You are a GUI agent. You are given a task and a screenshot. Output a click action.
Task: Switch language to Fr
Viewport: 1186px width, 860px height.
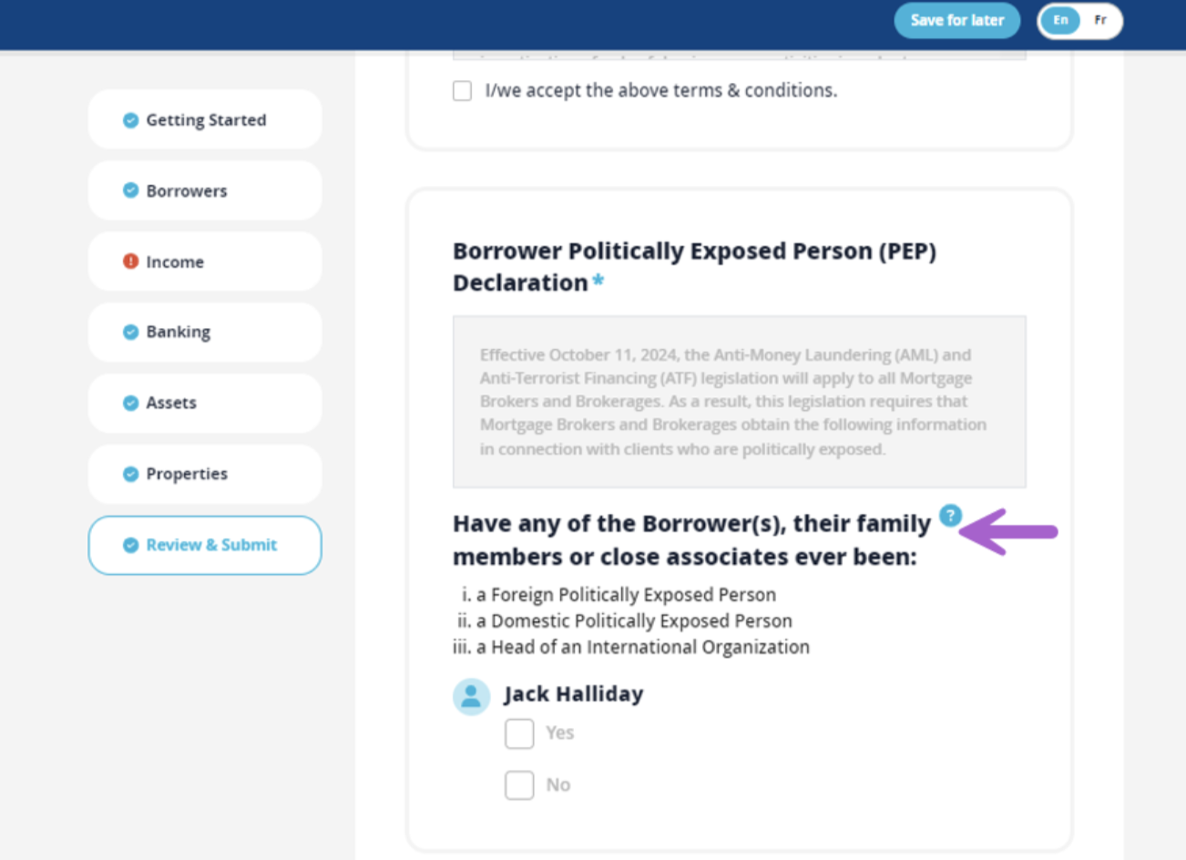pos(1100,20)
